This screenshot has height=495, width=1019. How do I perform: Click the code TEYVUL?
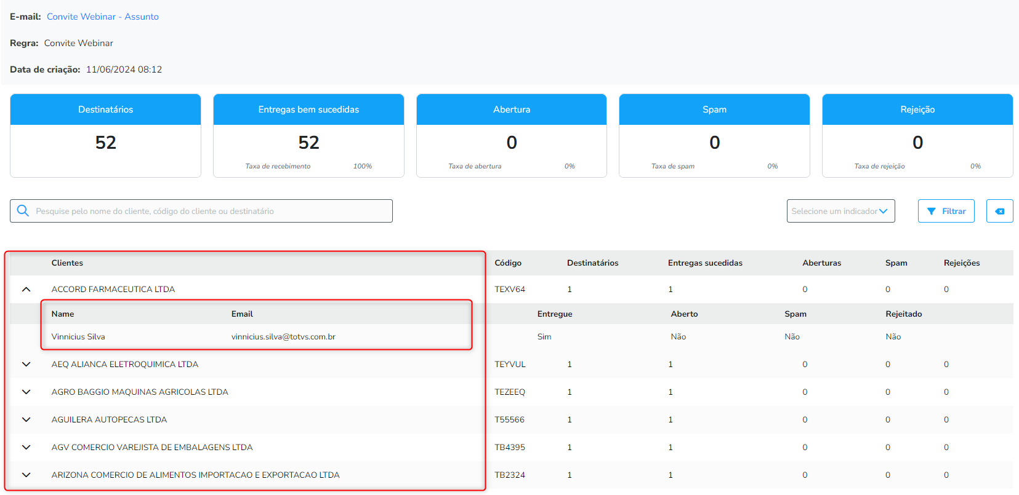pos(510,364)
